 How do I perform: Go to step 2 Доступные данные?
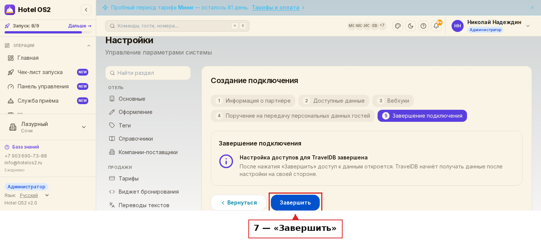(x=334, y=101)
